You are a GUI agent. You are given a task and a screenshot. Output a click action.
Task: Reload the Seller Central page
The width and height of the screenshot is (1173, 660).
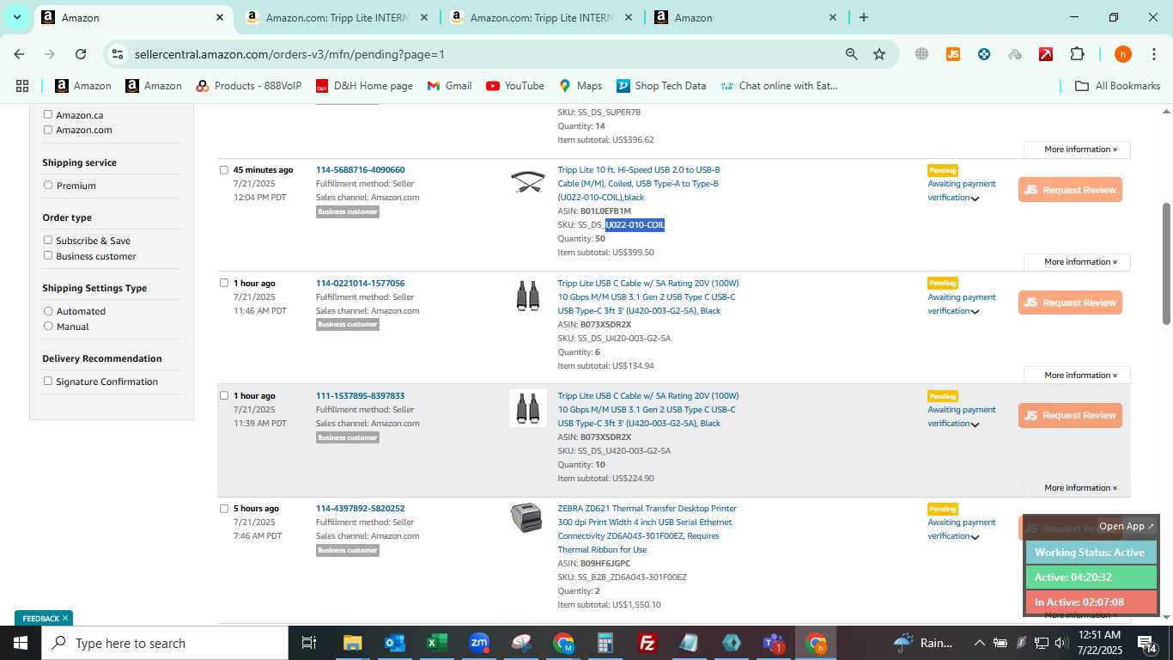tap(81, 54)
